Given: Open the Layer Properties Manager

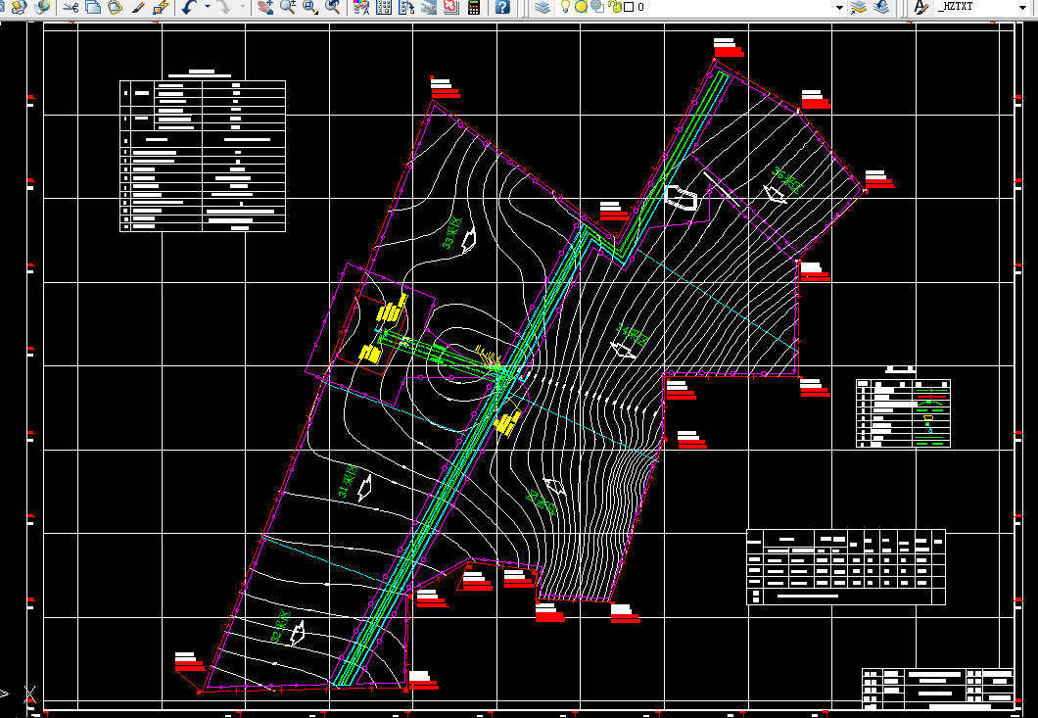Looking at the screenshot, I should [x=543, y=7].
